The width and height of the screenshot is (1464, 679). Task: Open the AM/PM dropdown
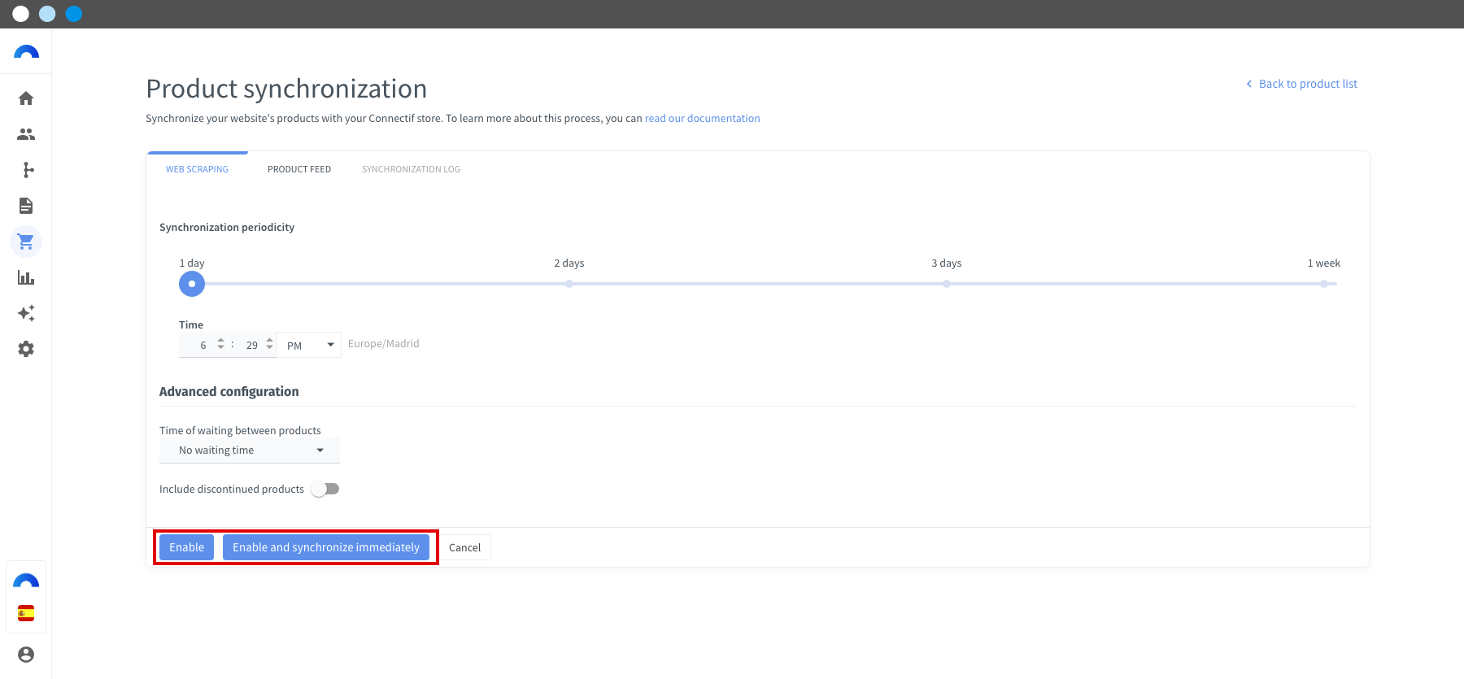click(309, 345)
